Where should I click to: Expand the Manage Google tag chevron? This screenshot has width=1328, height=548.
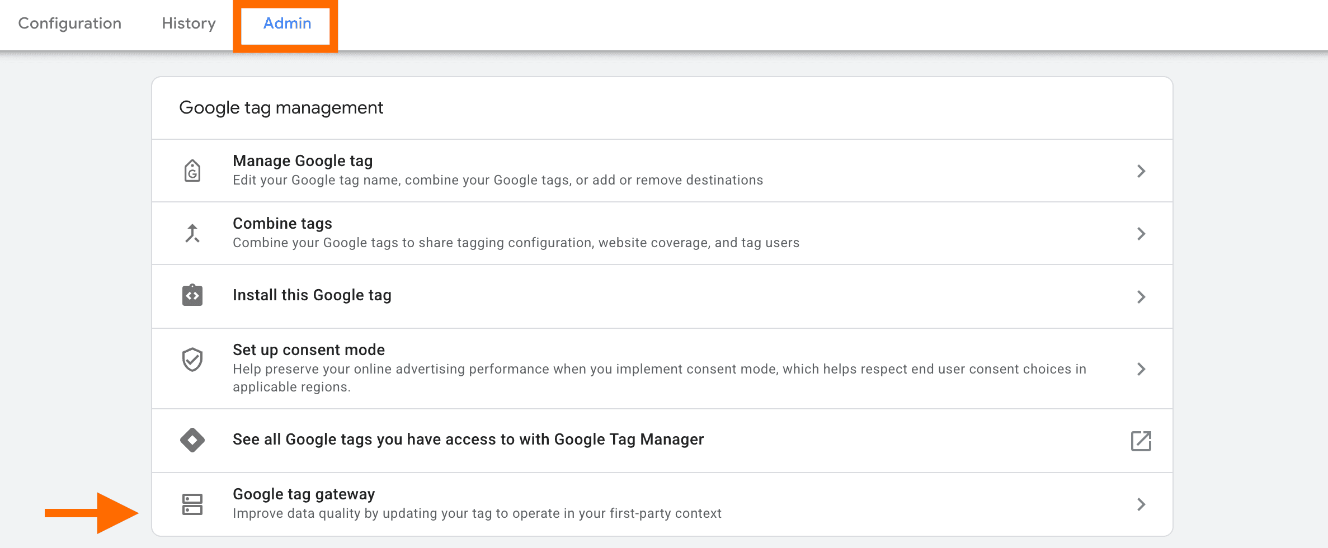(1141, 171)
